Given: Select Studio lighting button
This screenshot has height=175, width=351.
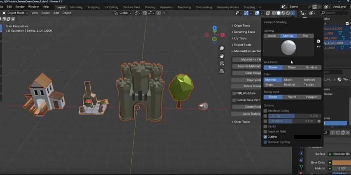Looking at the screenshot, I should click(271, 36).
